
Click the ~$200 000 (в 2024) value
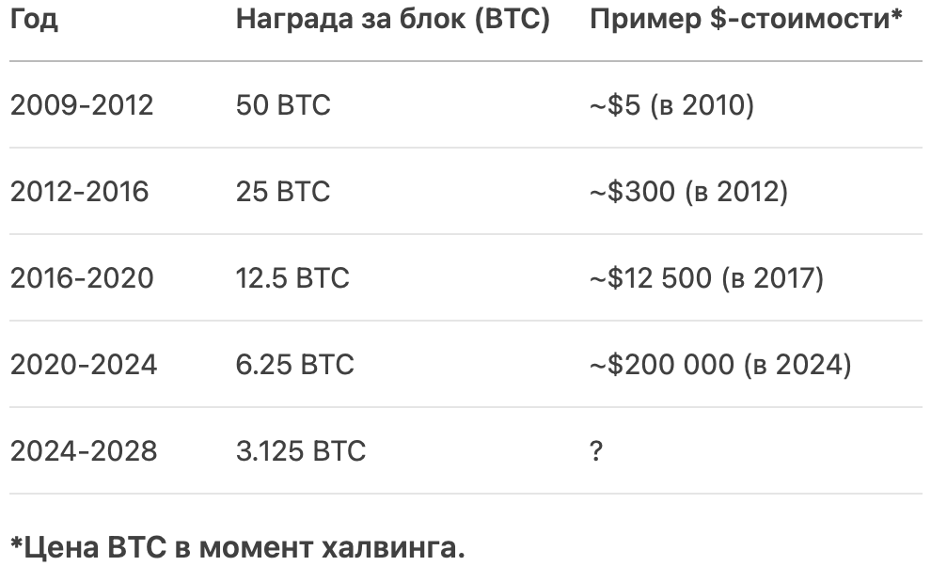point(720,365)
